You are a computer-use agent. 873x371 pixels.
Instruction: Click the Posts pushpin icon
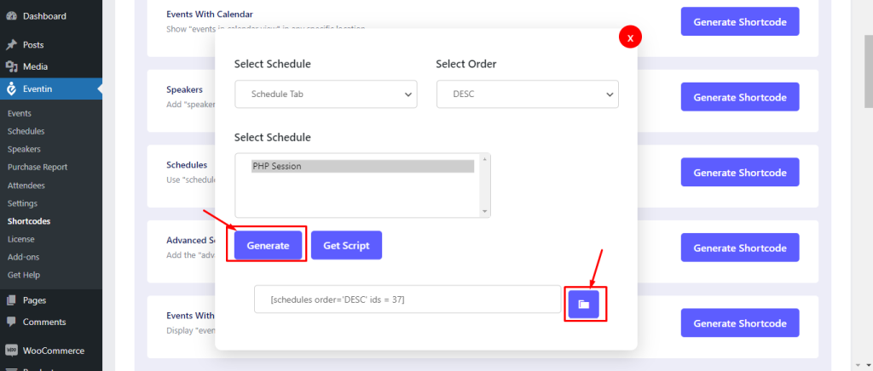[x=11, y=44]
